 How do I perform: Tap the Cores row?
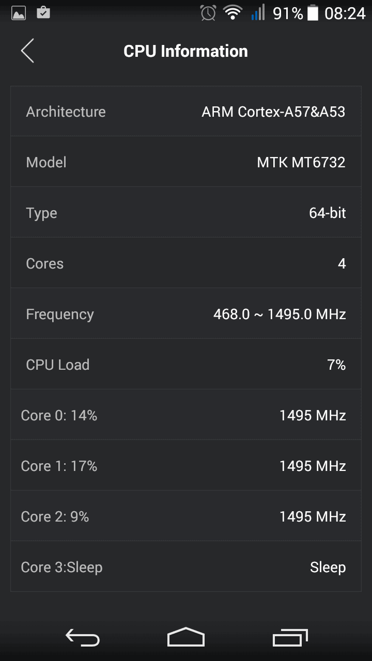click(x=186, y=263)
